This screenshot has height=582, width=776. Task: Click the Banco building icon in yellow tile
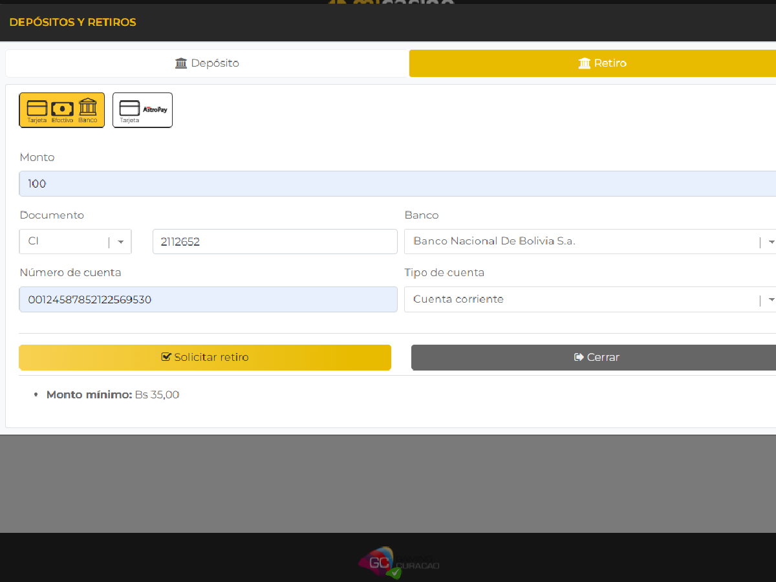[88, 107]
